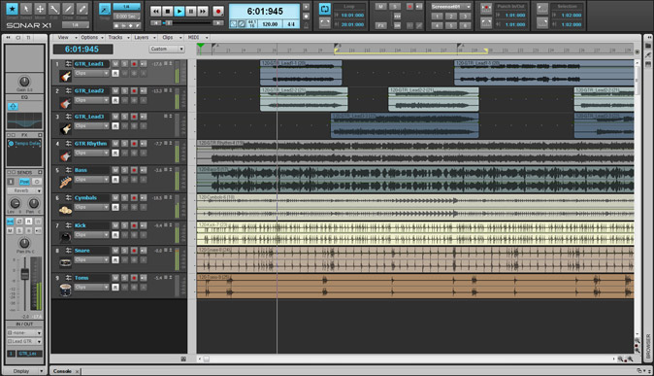The width and height of the screenshot is (654, 376).
Task: Open the Lead GTR output dropdown
Action: pyautogui.click(x=24, y=341)
